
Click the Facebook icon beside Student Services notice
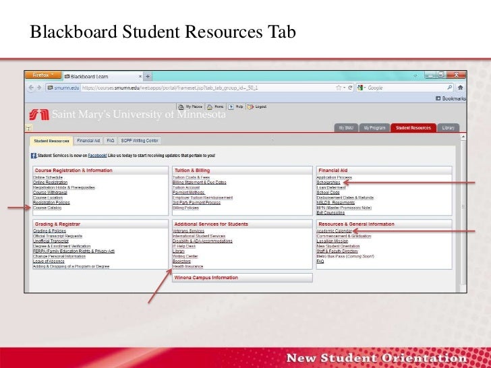point(34,156)
